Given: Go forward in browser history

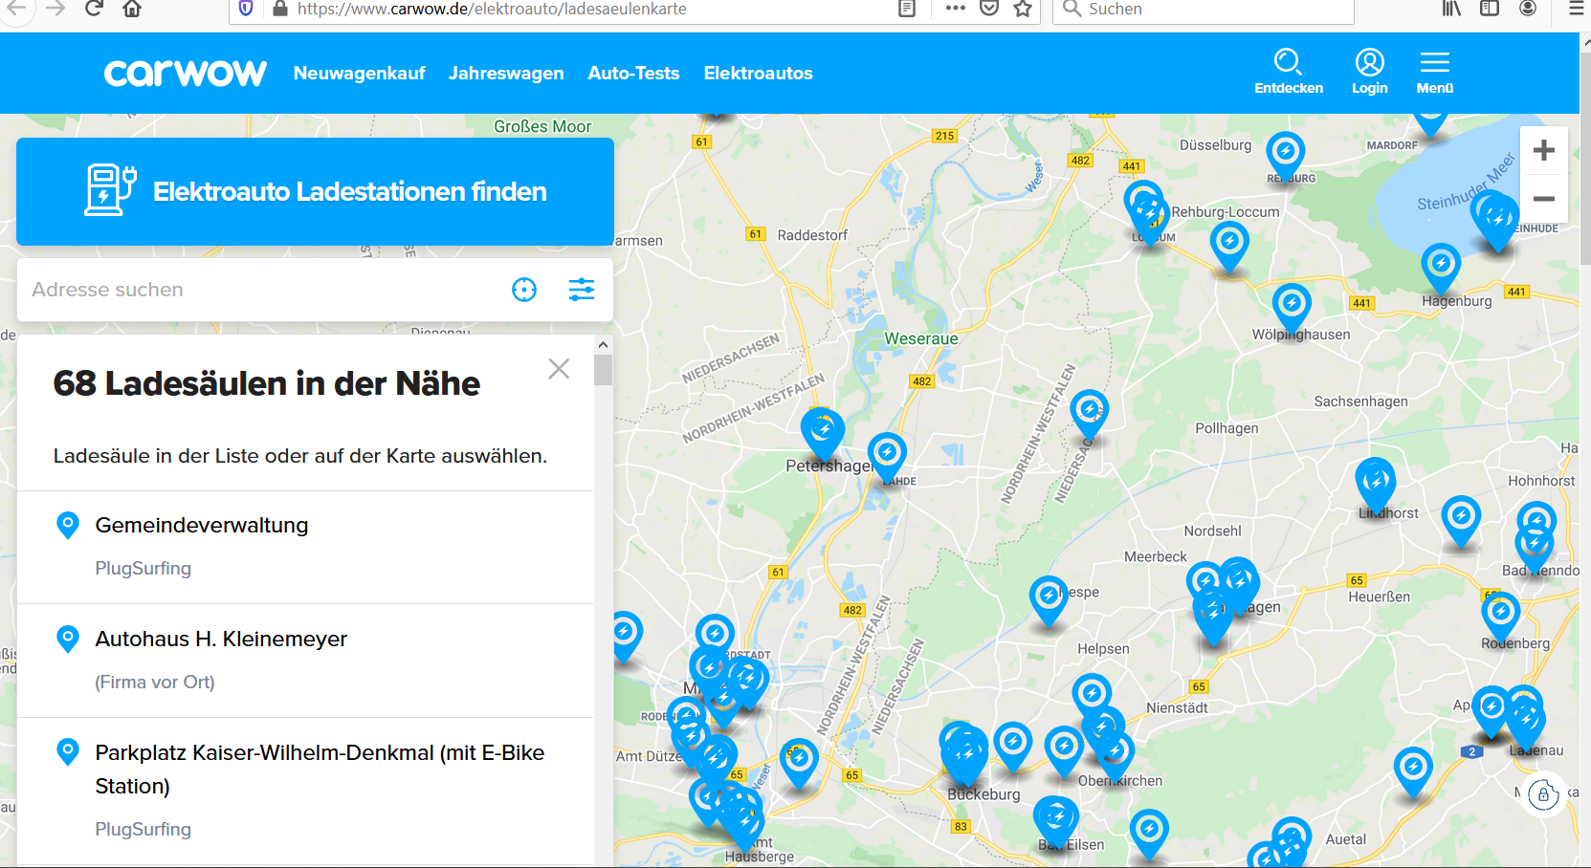Looking at the screenshot, I should point(55,9).
